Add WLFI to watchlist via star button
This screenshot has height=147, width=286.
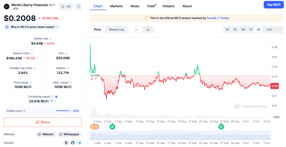[x=66, y=6]
